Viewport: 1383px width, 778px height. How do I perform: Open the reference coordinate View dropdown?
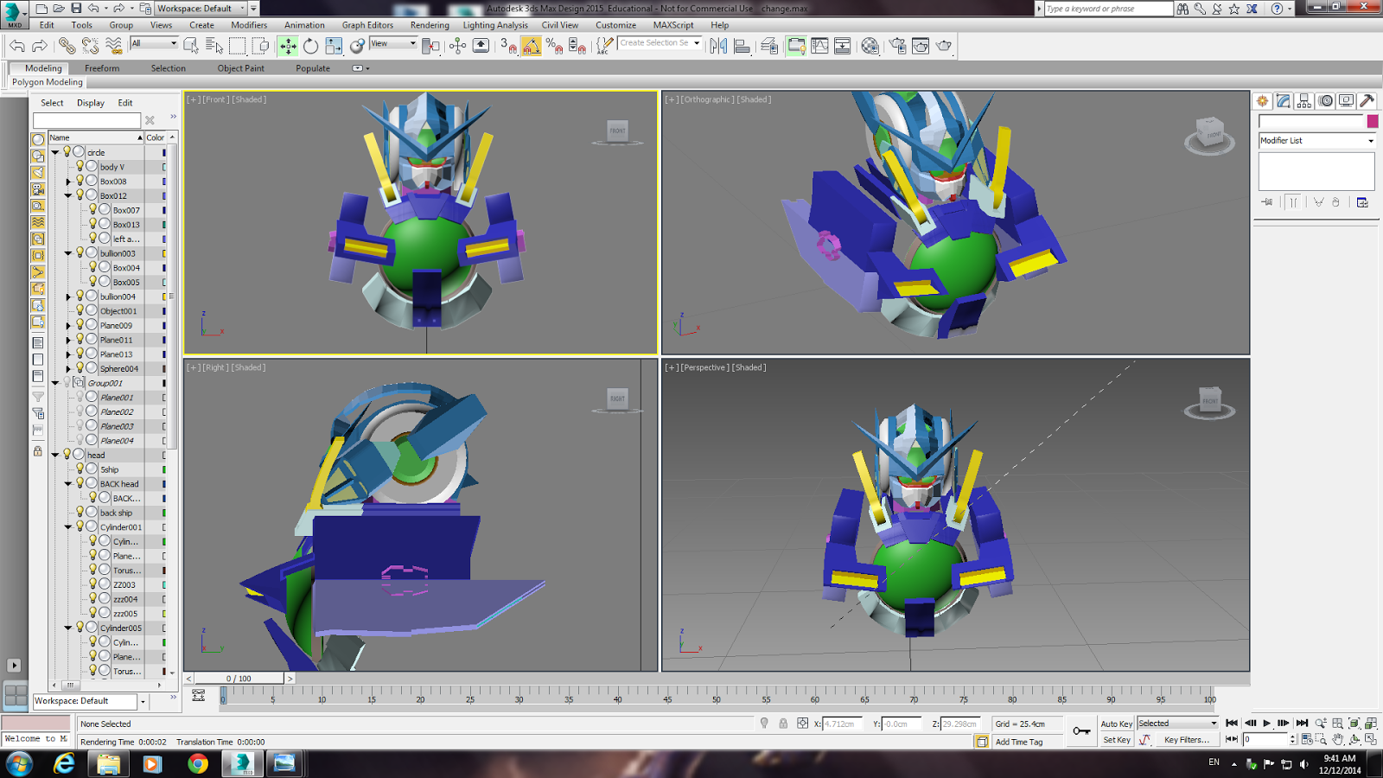[393, 43]
